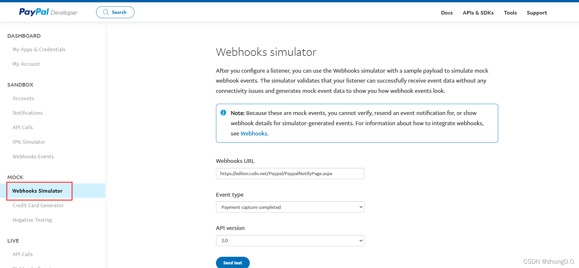
Task: Open API Calls under Live
Action: pos(23,254)
